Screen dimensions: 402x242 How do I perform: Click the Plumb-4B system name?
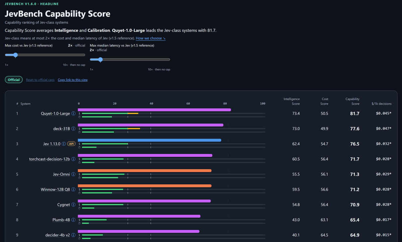[61, 220]
